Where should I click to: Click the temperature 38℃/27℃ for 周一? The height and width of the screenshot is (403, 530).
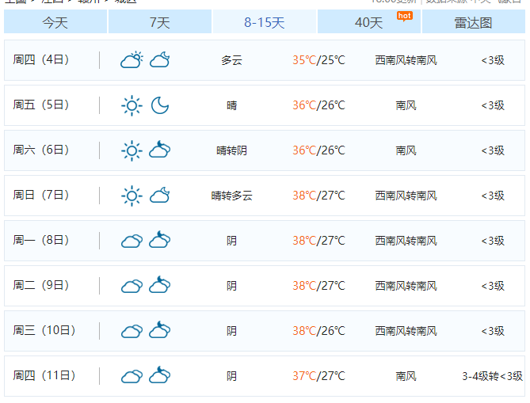318,241
